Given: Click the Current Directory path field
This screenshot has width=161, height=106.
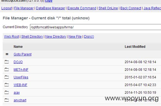Looking at the screenshot, I should [x=96, y=27].
